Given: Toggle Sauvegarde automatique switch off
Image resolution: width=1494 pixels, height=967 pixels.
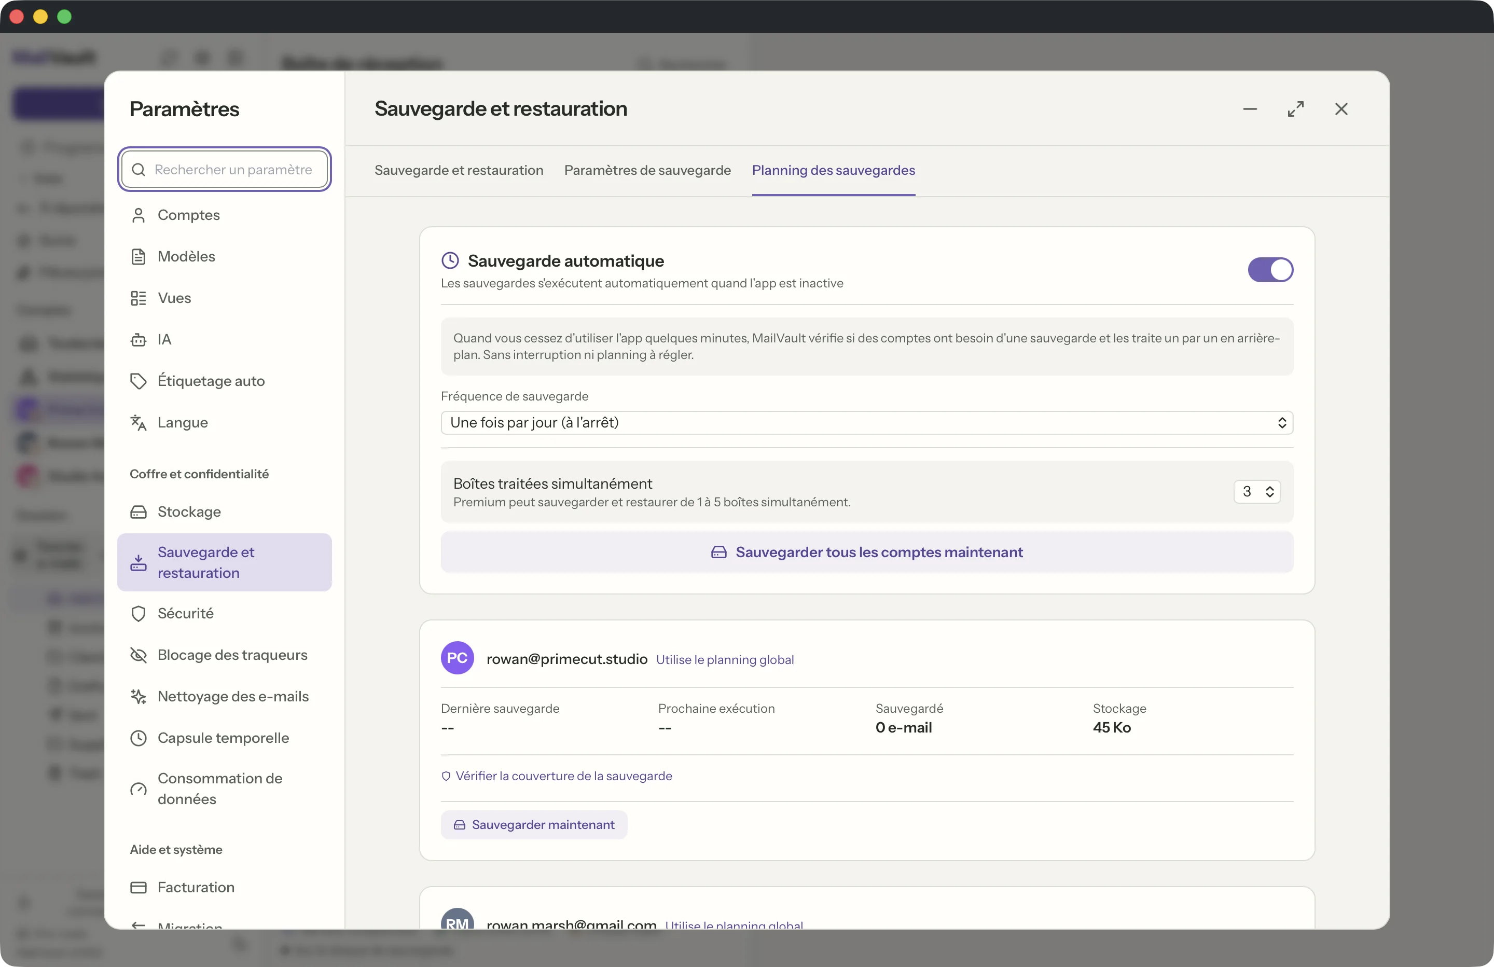Looking at the screenshot, I should click(1270, 270).
